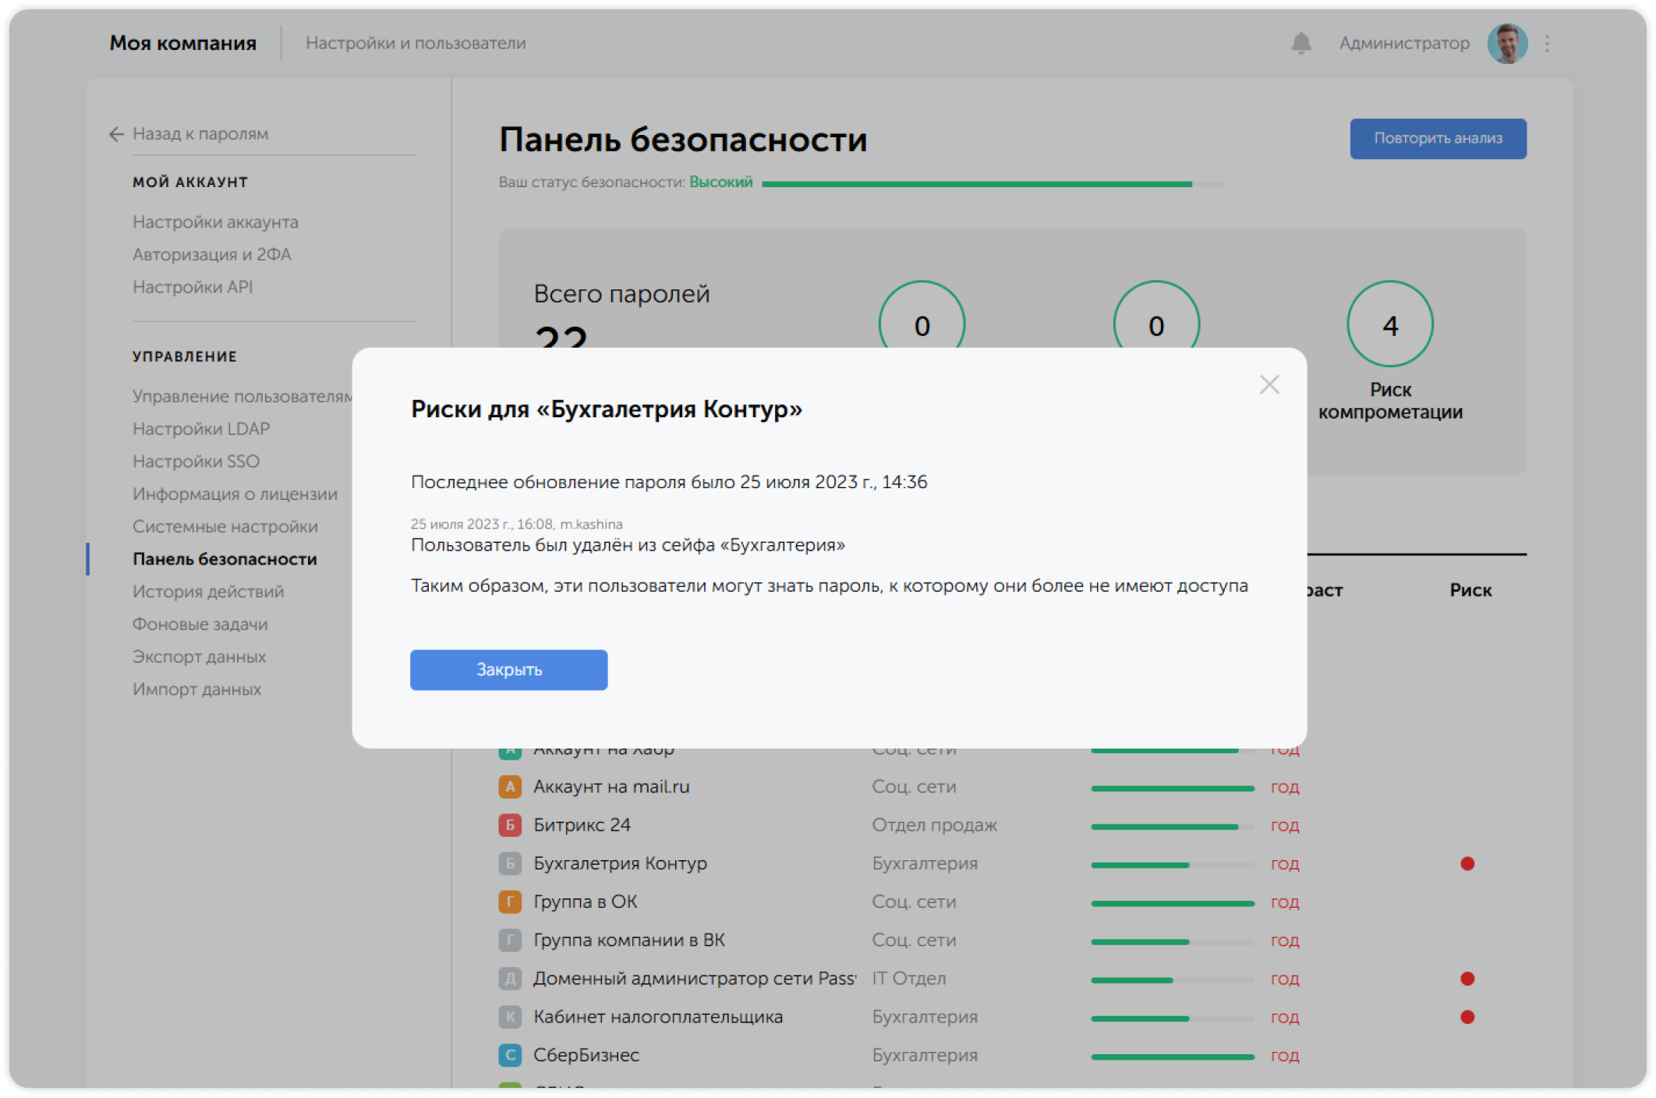Screen dimensions: 1656x1098
Task: Click red risk dot for Бухгалетрия Контур
Action: point(1467,863)
